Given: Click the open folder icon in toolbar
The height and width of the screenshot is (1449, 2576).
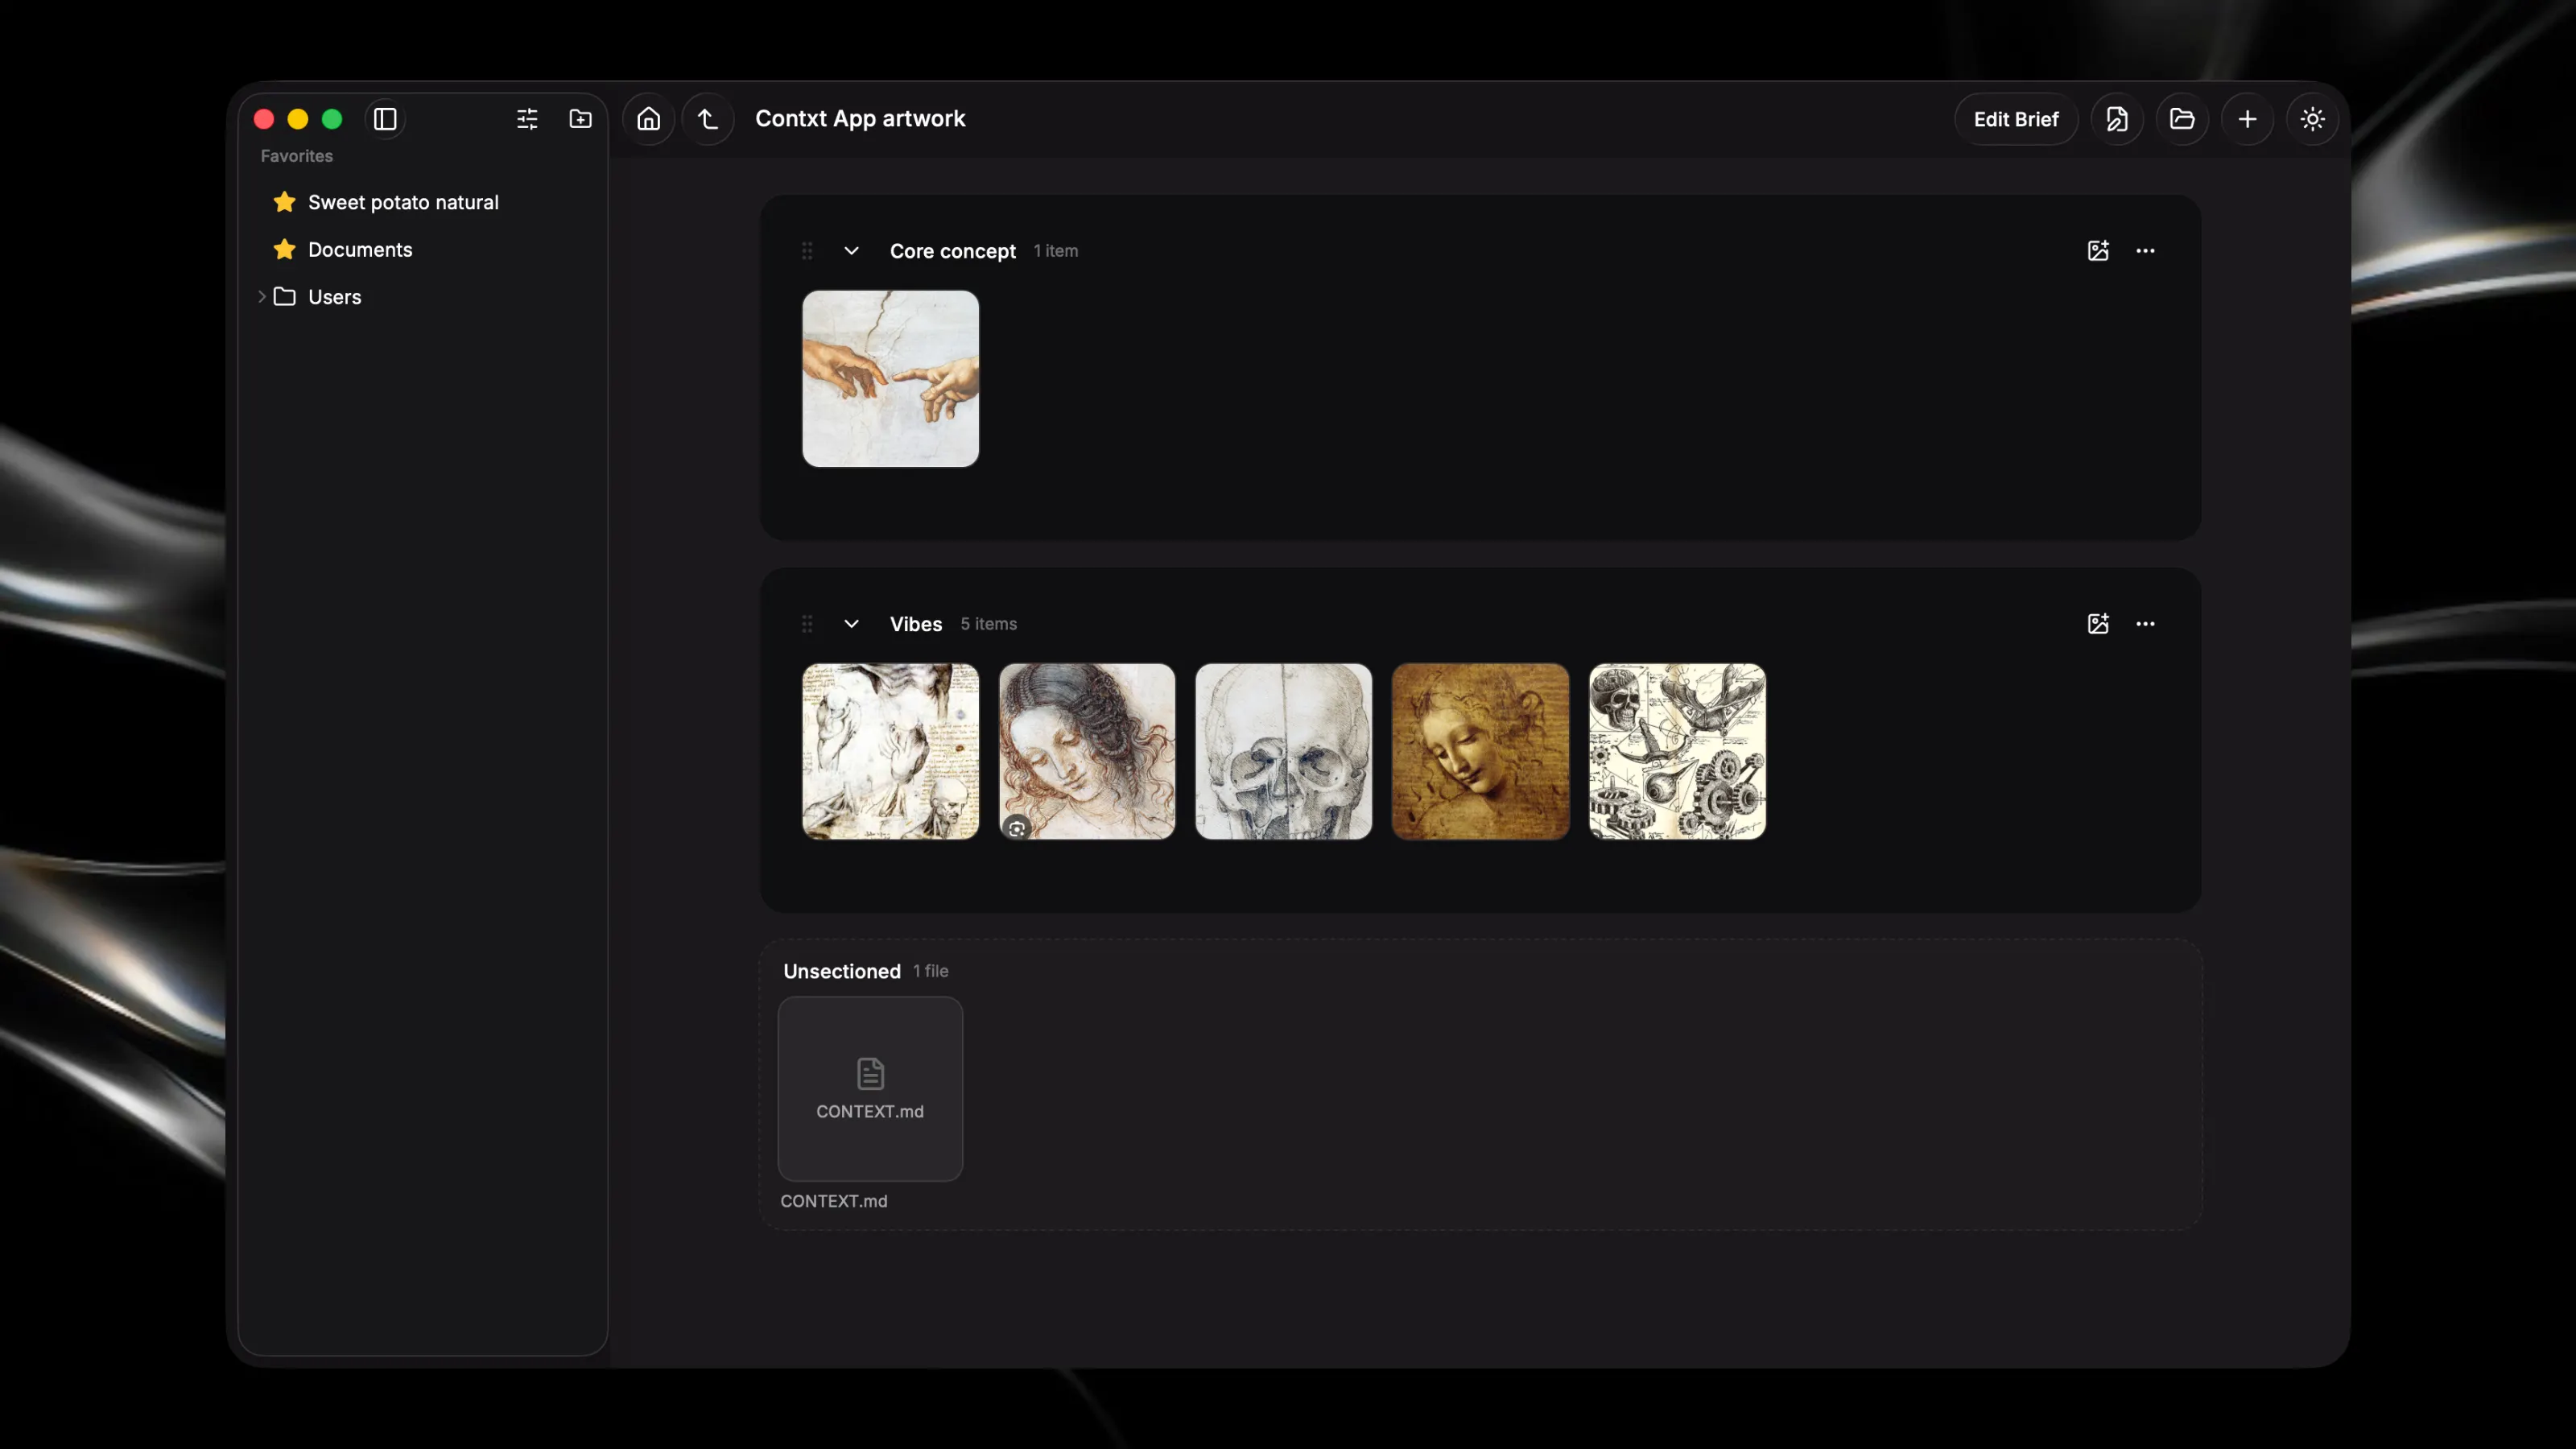Looking at the screenshot, I should point(2182,119).
